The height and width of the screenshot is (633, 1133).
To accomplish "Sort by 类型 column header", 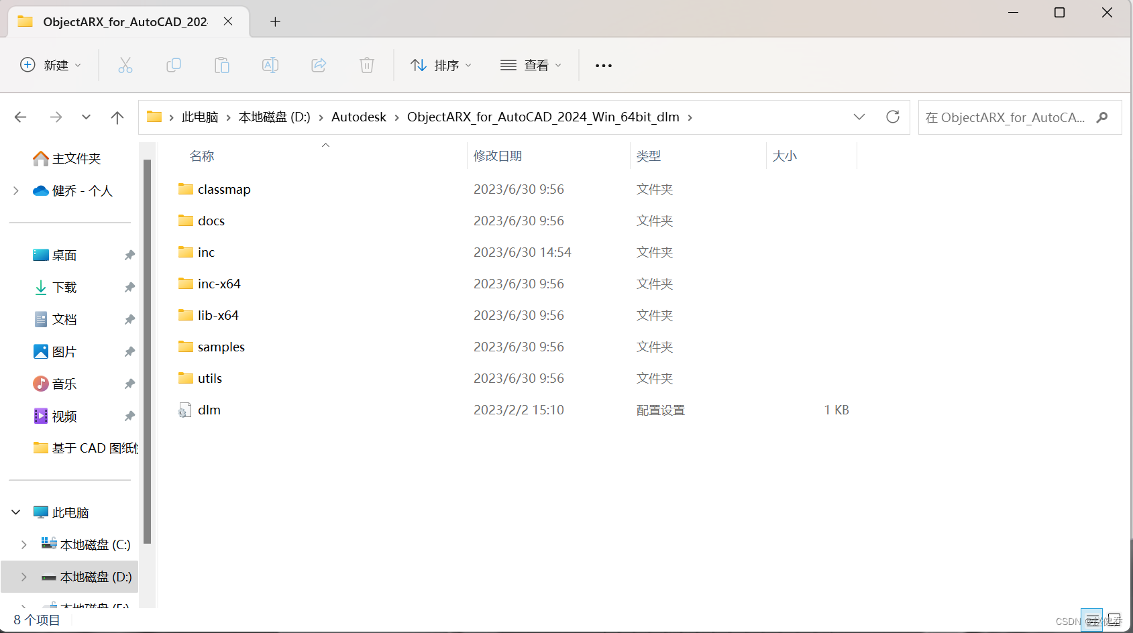I will (x=649, y=156).
